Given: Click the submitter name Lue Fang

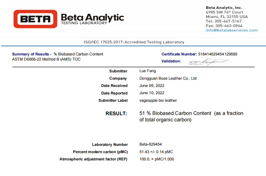Looking at the screenshot, I should (148, 71).
